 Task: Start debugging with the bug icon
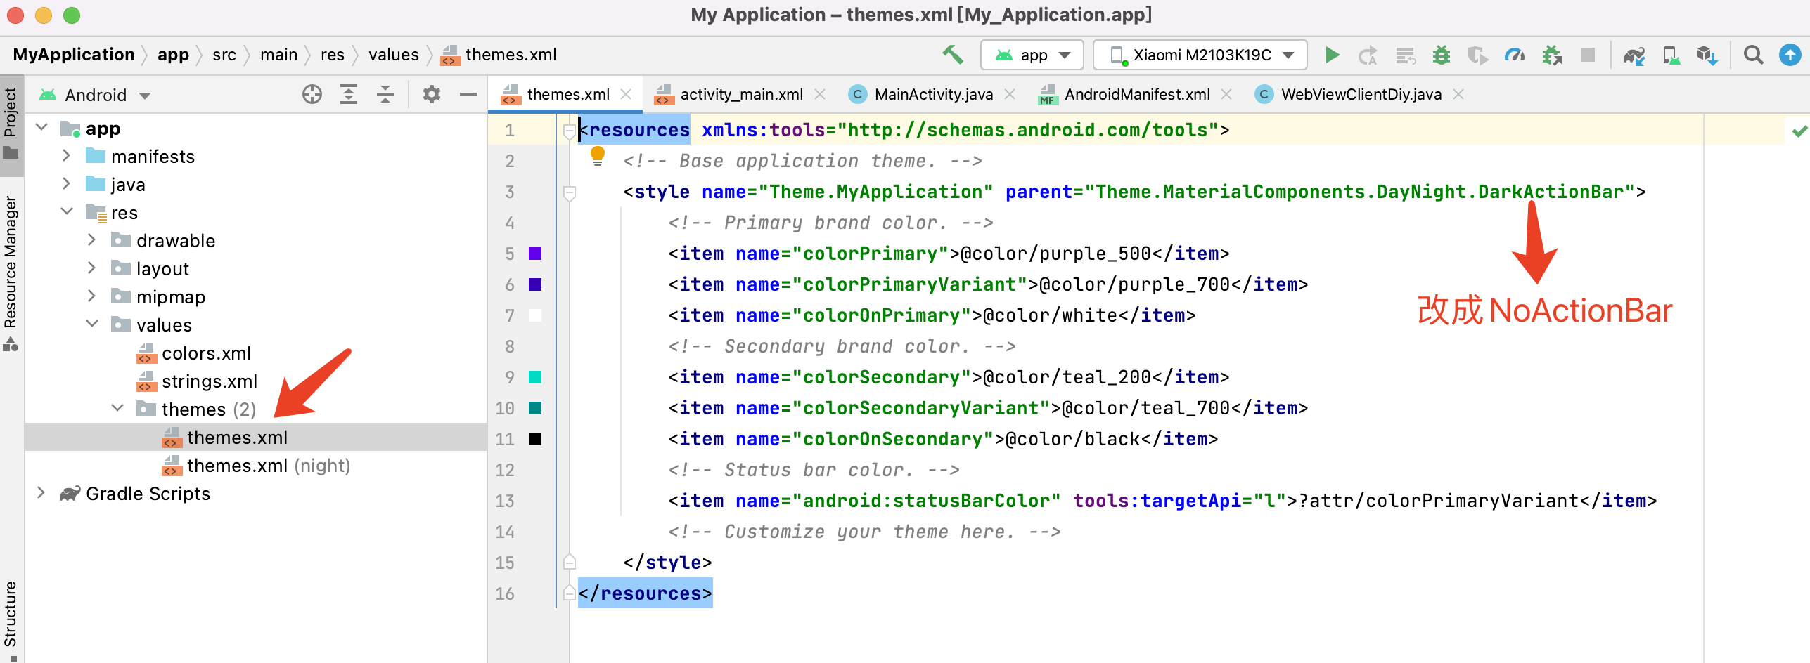pos(1441,55)
